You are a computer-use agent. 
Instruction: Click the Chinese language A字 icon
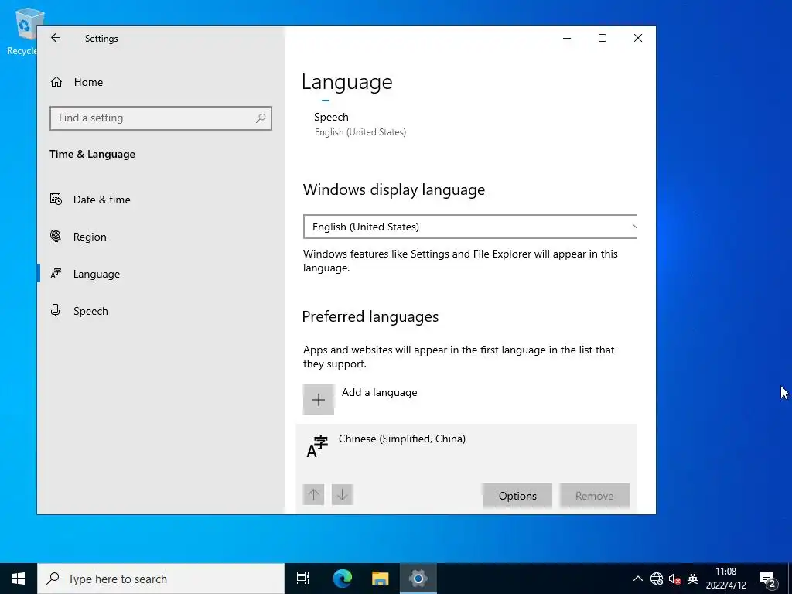(x=317, y=446)
